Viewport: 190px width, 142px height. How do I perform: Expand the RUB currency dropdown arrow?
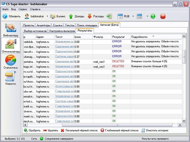pyautogui.click(x=133, y=16)
